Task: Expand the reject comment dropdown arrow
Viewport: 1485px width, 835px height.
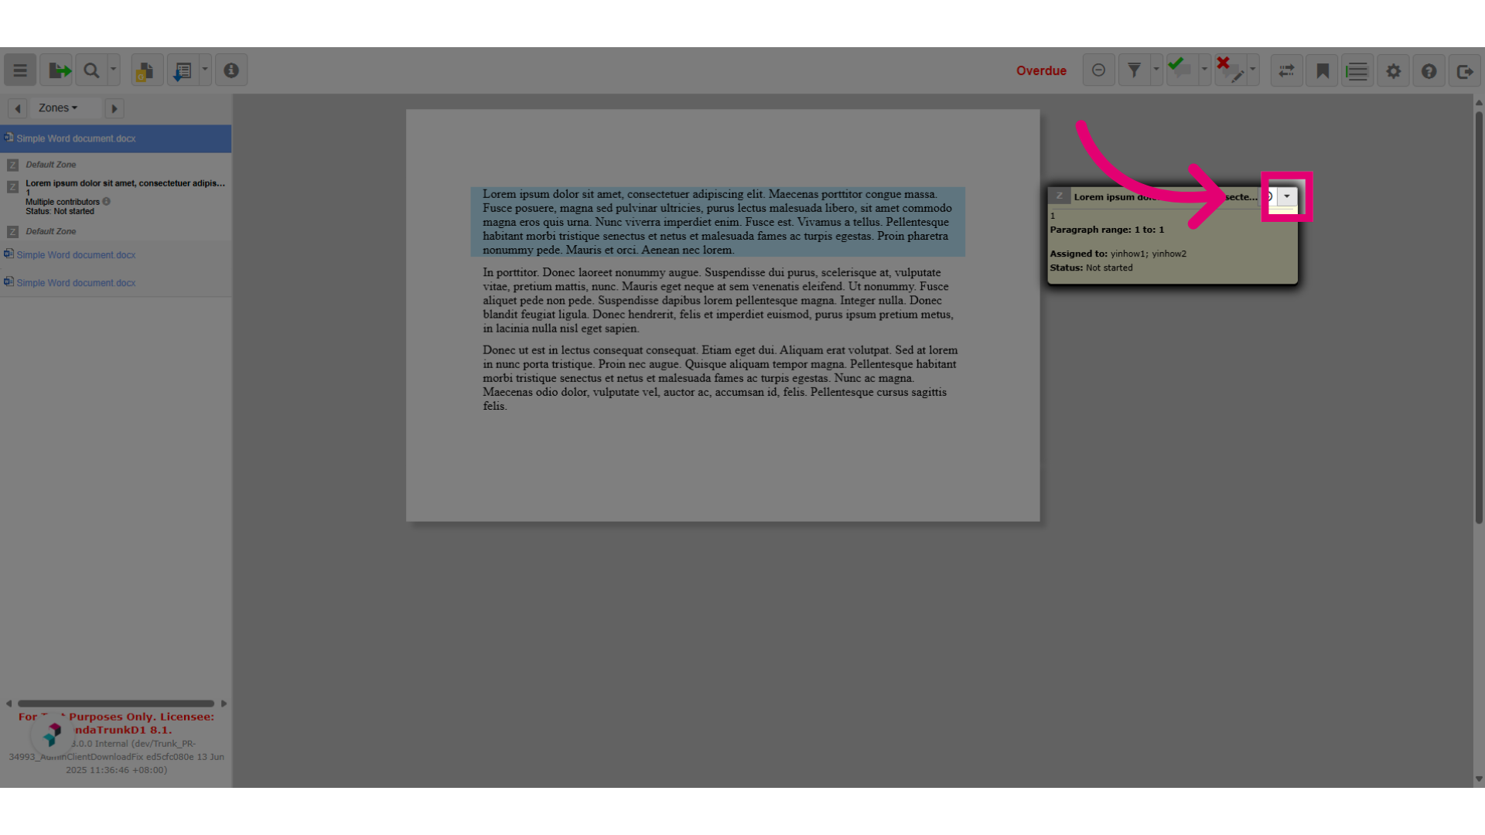Action: click(1253, 70)
